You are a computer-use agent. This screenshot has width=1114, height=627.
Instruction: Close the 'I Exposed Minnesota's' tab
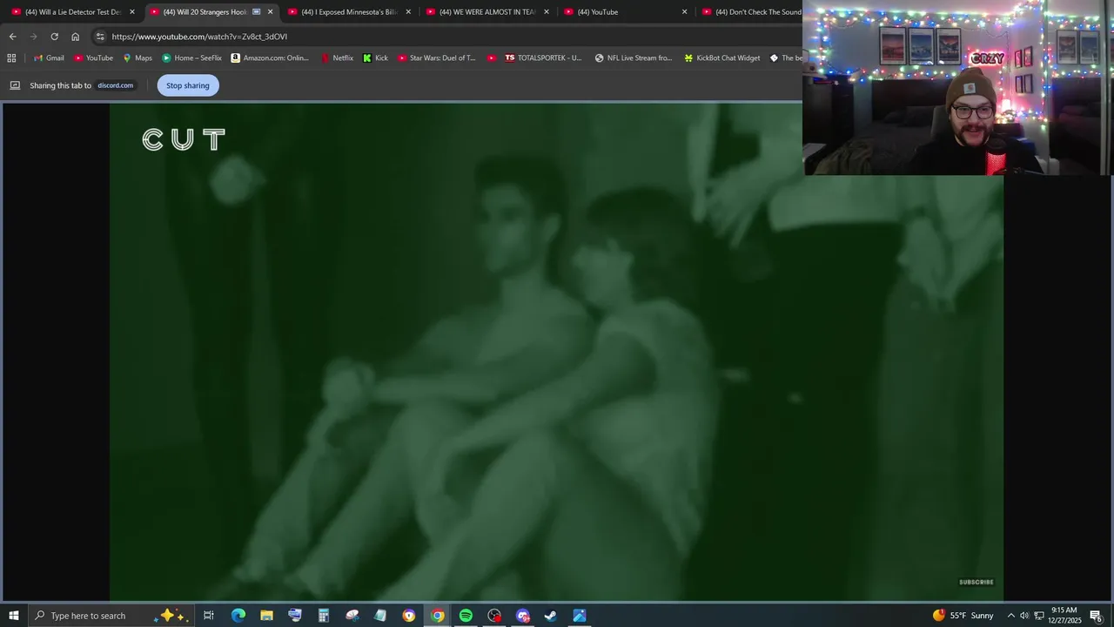(x=408, y=12)
